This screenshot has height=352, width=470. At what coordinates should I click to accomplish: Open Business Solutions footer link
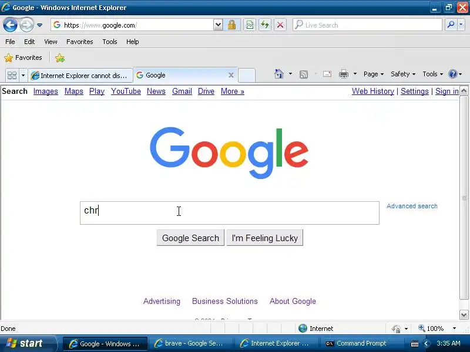[x=225, y=301]
